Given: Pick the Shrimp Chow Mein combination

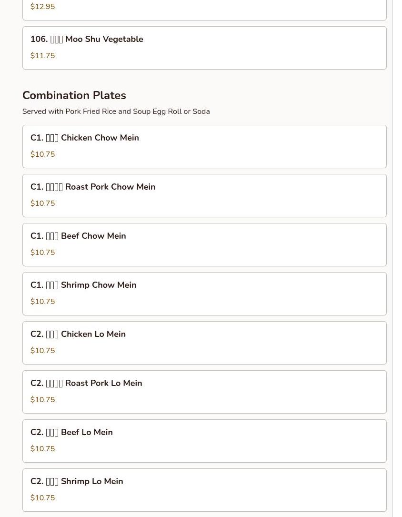Looking at the screenshot, I should click(x=204, y=294).
